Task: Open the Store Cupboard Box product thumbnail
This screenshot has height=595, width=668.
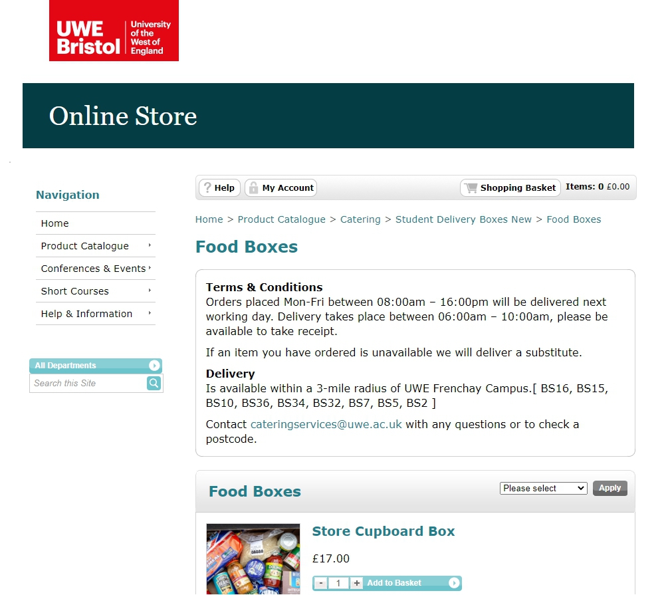Action: coord(253,558)
